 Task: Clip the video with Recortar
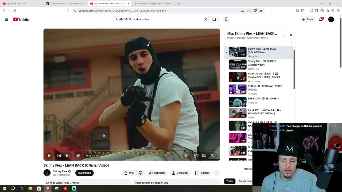tap(202, 173)
